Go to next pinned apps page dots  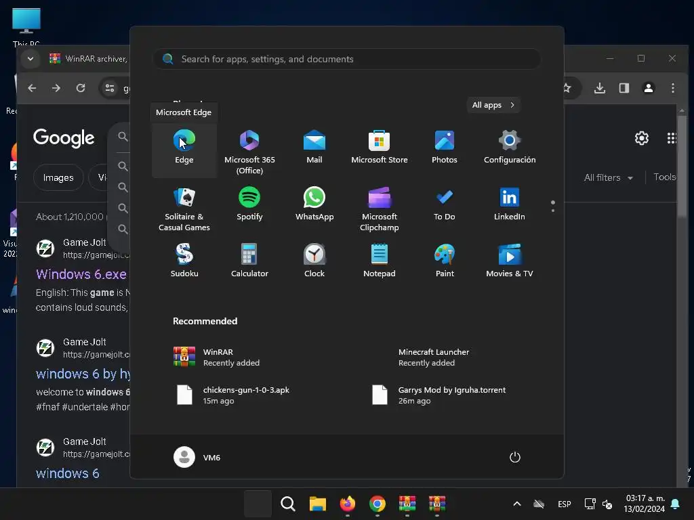pyautogui.click(x=553, y=207)
